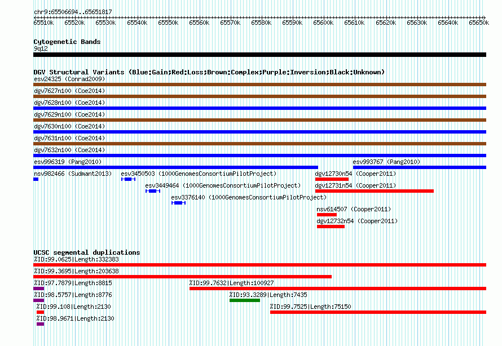
Task: Click the brown bar under dgv7631n100
Action: (x=259, y=144)
